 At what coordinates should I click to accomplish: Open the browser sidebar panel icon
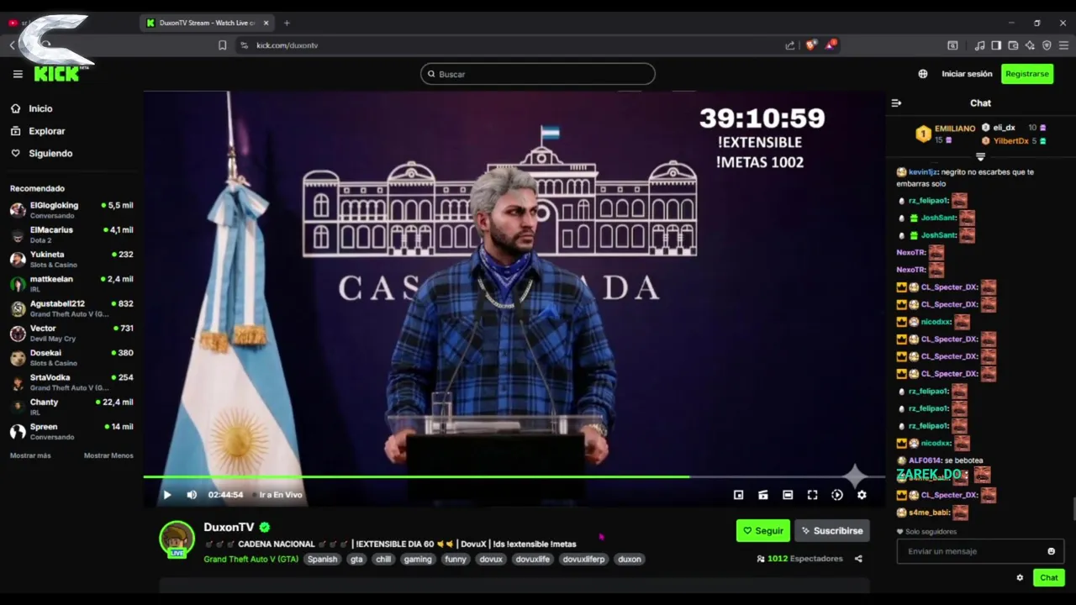click(x=996, y=45)
